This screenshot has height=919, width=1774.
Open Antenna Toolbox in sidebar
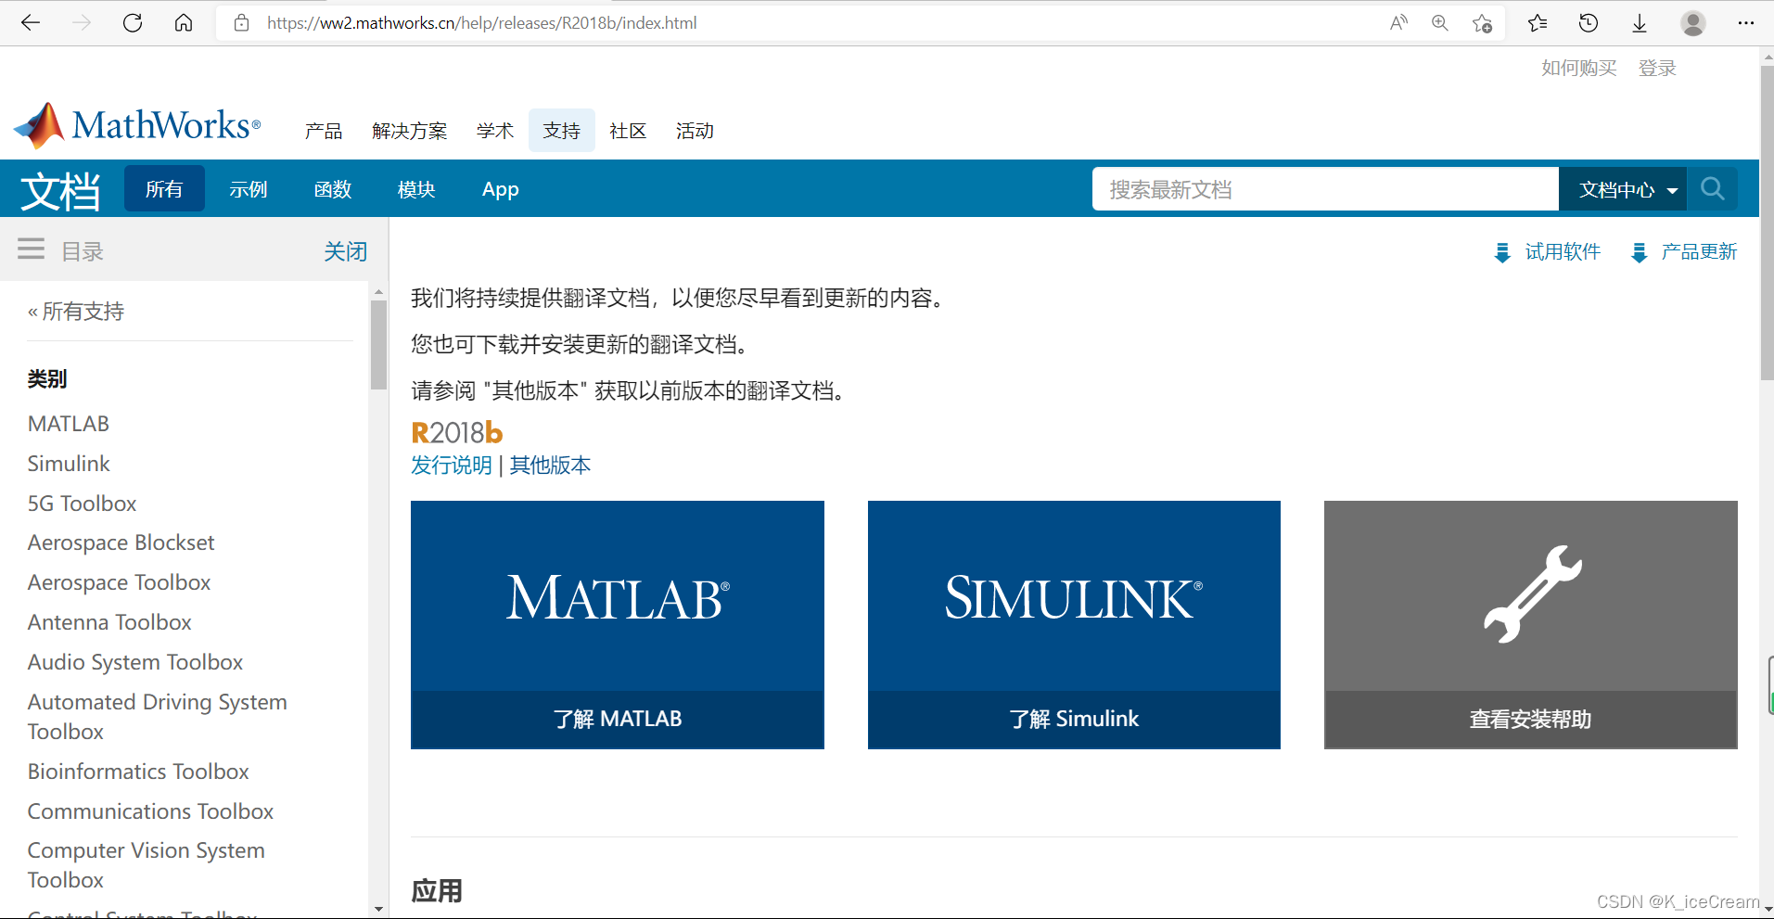pos(109,622)
